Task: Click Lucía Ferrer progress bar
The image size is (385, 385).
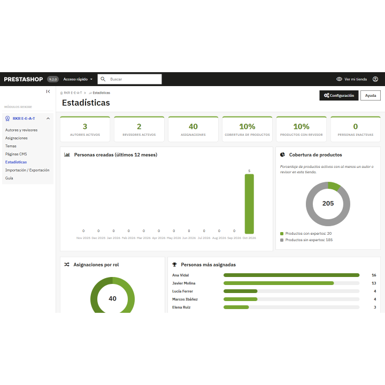Action: (x=291, y=291)
